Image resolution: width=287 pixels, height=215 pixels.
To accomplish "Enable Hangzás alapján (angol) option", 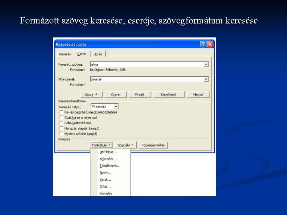I will 61,128.
